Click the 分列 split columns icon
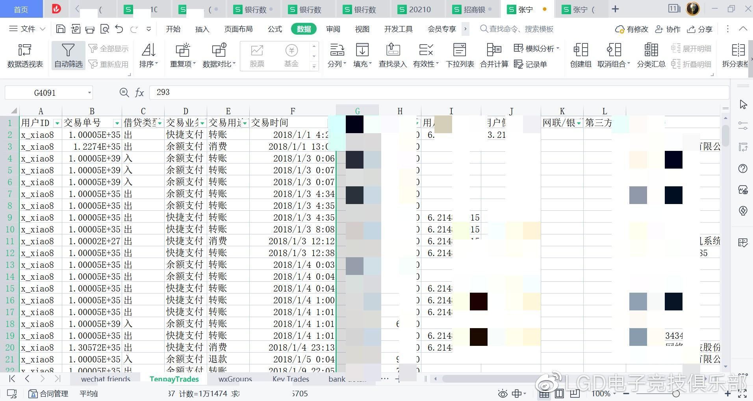Screen dimensions: 753x401 click(336, 55)
